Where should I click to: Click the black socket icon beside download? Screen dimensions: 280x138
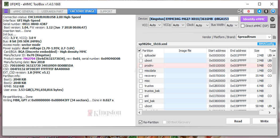point(266,11)
